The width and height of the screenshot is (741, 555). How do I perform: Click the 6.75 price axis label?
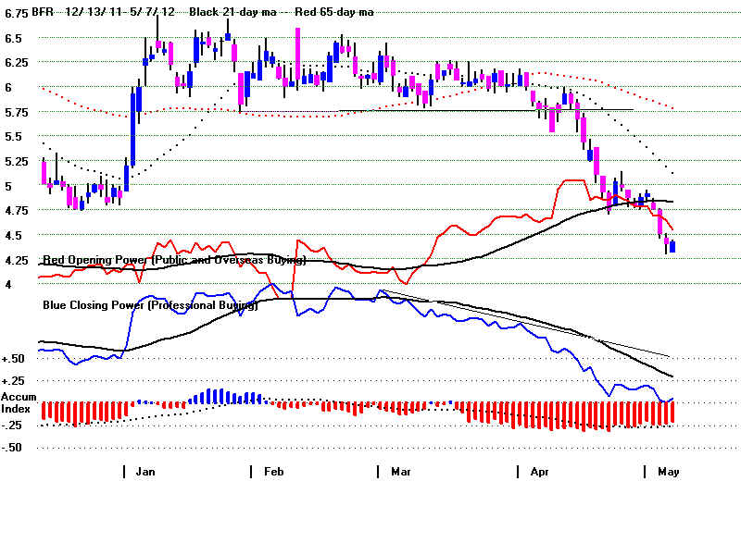(15, 15)
